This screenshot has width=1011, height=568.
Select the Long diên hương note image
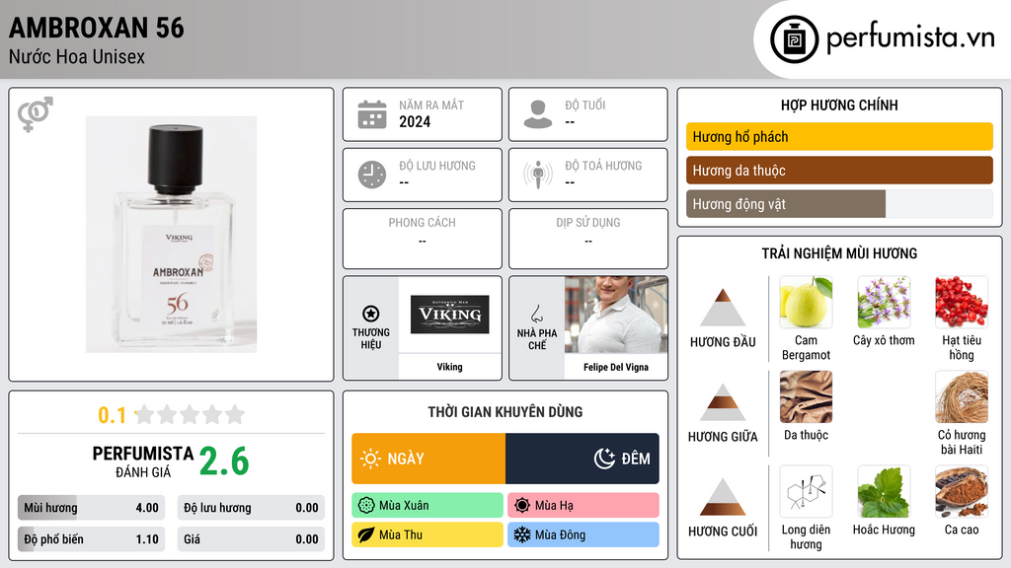(806, 491)
